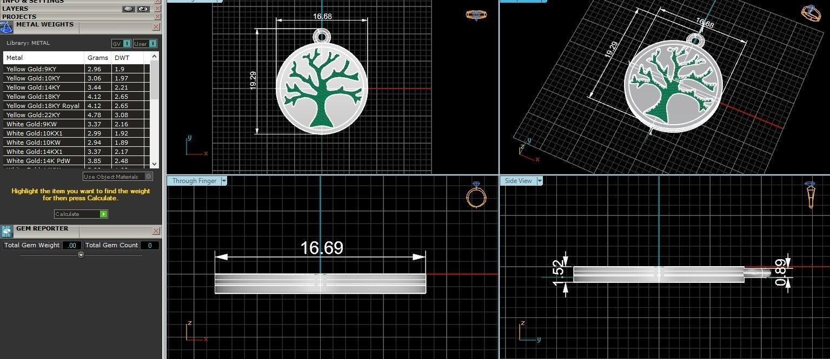Select the Yellow Gold:9KY row
830x359 pixels.
(x=76, y=69)
